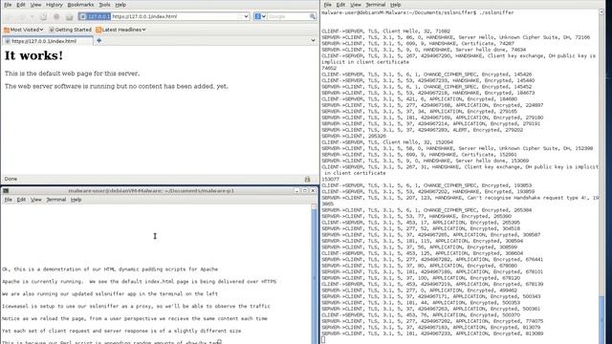Click the browser Home icon
This screenshot has width=612, height=344.
pos(70,17)
